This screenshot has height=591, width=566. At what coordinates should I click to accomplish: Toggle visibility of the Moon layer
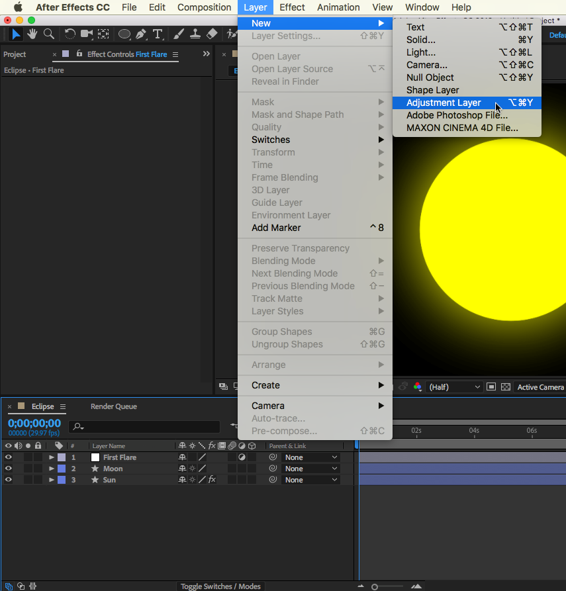pos(9,469)
